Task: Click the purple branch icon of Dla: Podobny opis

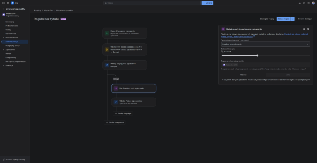Action: click(116, 88)
